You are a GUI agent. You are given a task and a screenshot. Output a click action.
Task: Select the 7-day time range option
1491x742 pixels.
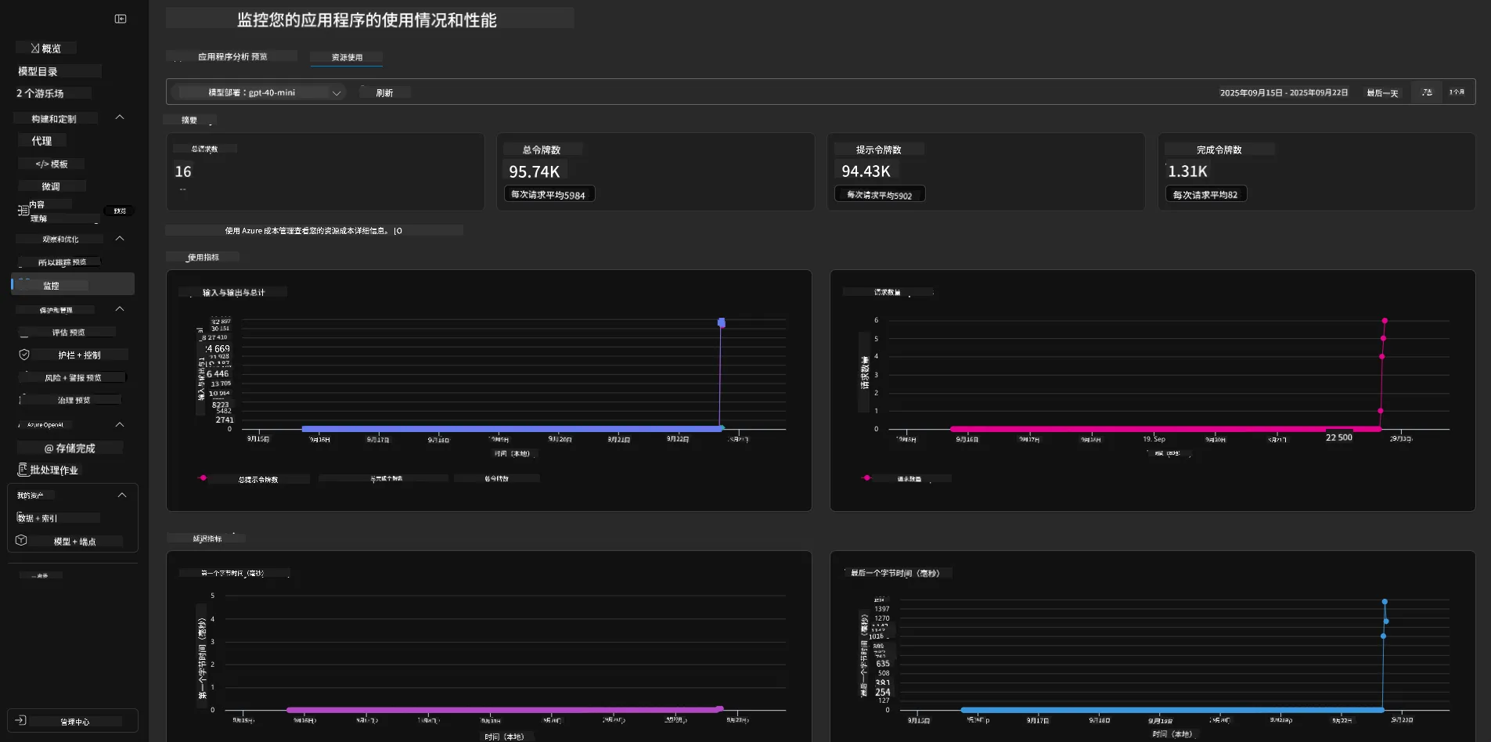[1427, 92]
